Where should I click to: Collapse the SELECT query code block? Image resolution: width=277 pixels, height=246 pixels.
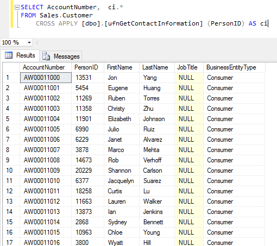(17, 8)
